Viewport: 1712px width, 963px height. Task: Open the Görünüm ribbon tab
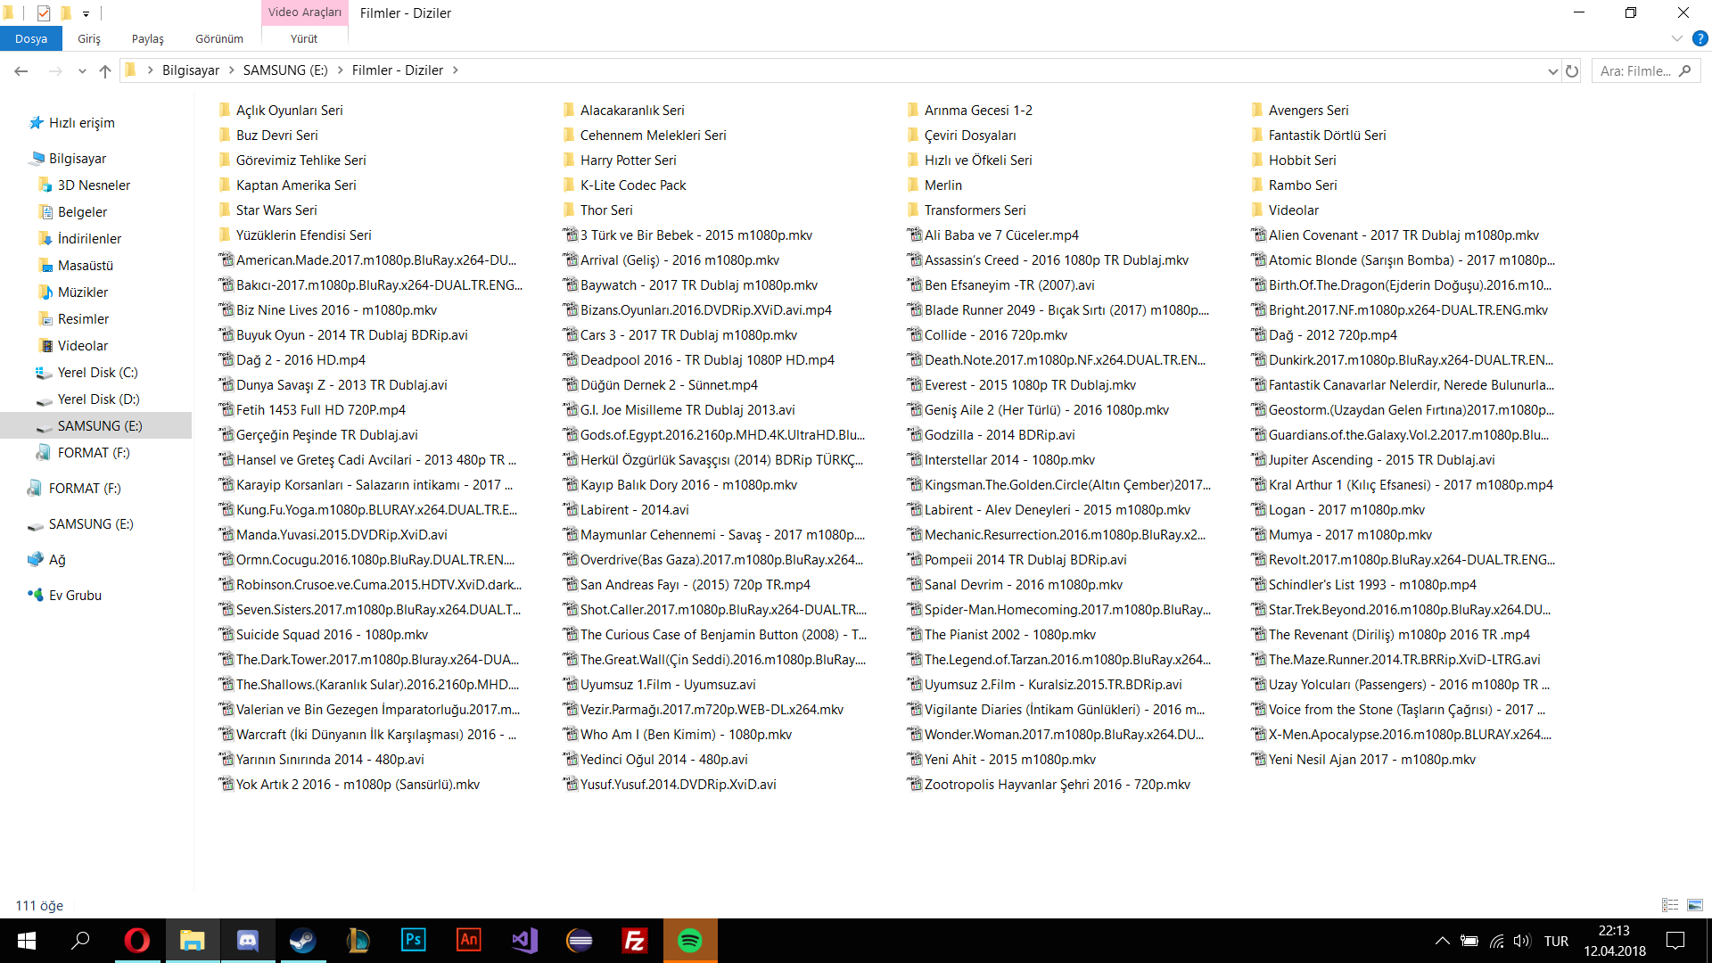click(219, 38)
